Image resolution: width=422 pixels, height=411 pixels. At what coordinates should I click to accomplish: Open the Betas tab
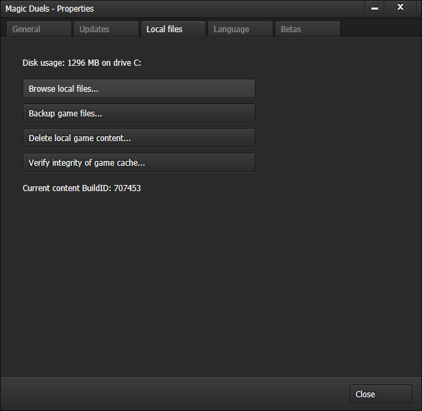308,29
